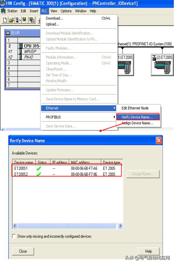This screenshot has height=264, width=174.
Task: Click the Device type column header
Action: [111, 162]
